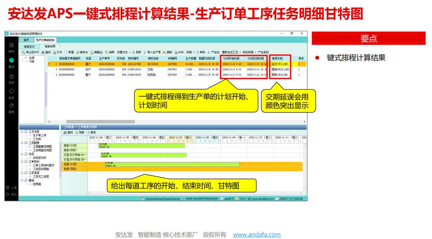Click the 退出 (Exit) icon in sidebar
This screenshot has width=432, height=239.
8,194
